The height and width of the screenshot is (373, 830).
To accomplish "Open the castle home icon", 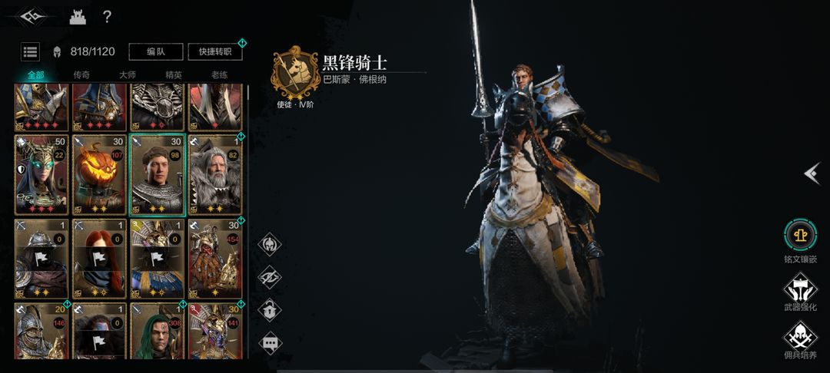I will [x=78, y=17].
